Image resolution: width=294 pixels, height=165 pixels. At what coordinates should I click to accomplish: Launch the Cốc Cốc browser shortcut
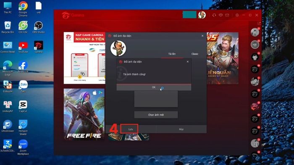(23, 27)
